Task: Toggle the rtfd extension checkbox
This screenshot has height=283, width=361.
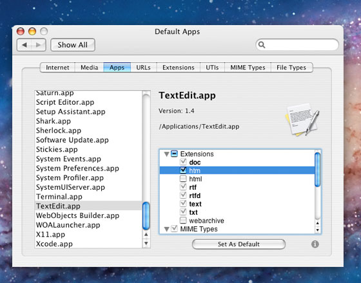Action: click(183, 196)
